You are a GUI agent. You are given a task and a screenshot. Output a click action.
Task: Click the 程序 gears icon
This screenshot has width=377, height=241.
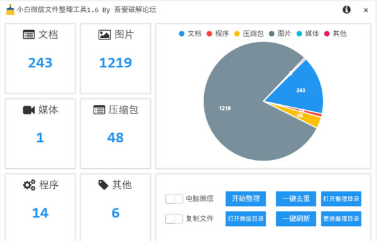tap(29, 185)
